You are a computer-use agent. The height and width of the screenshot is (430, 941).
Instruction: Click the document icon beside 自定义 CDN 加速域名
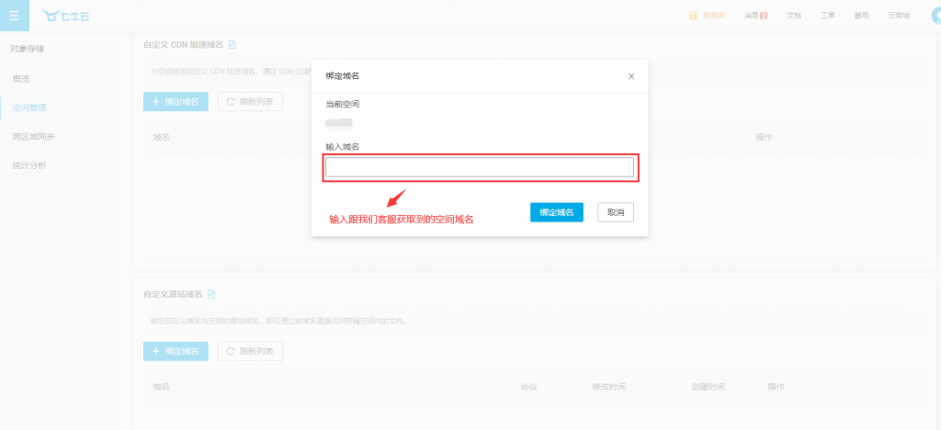[232, 44]
